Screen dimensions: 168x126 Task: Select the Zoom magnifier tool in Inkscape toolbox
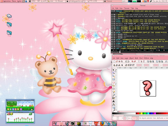(x=113, y=76)
